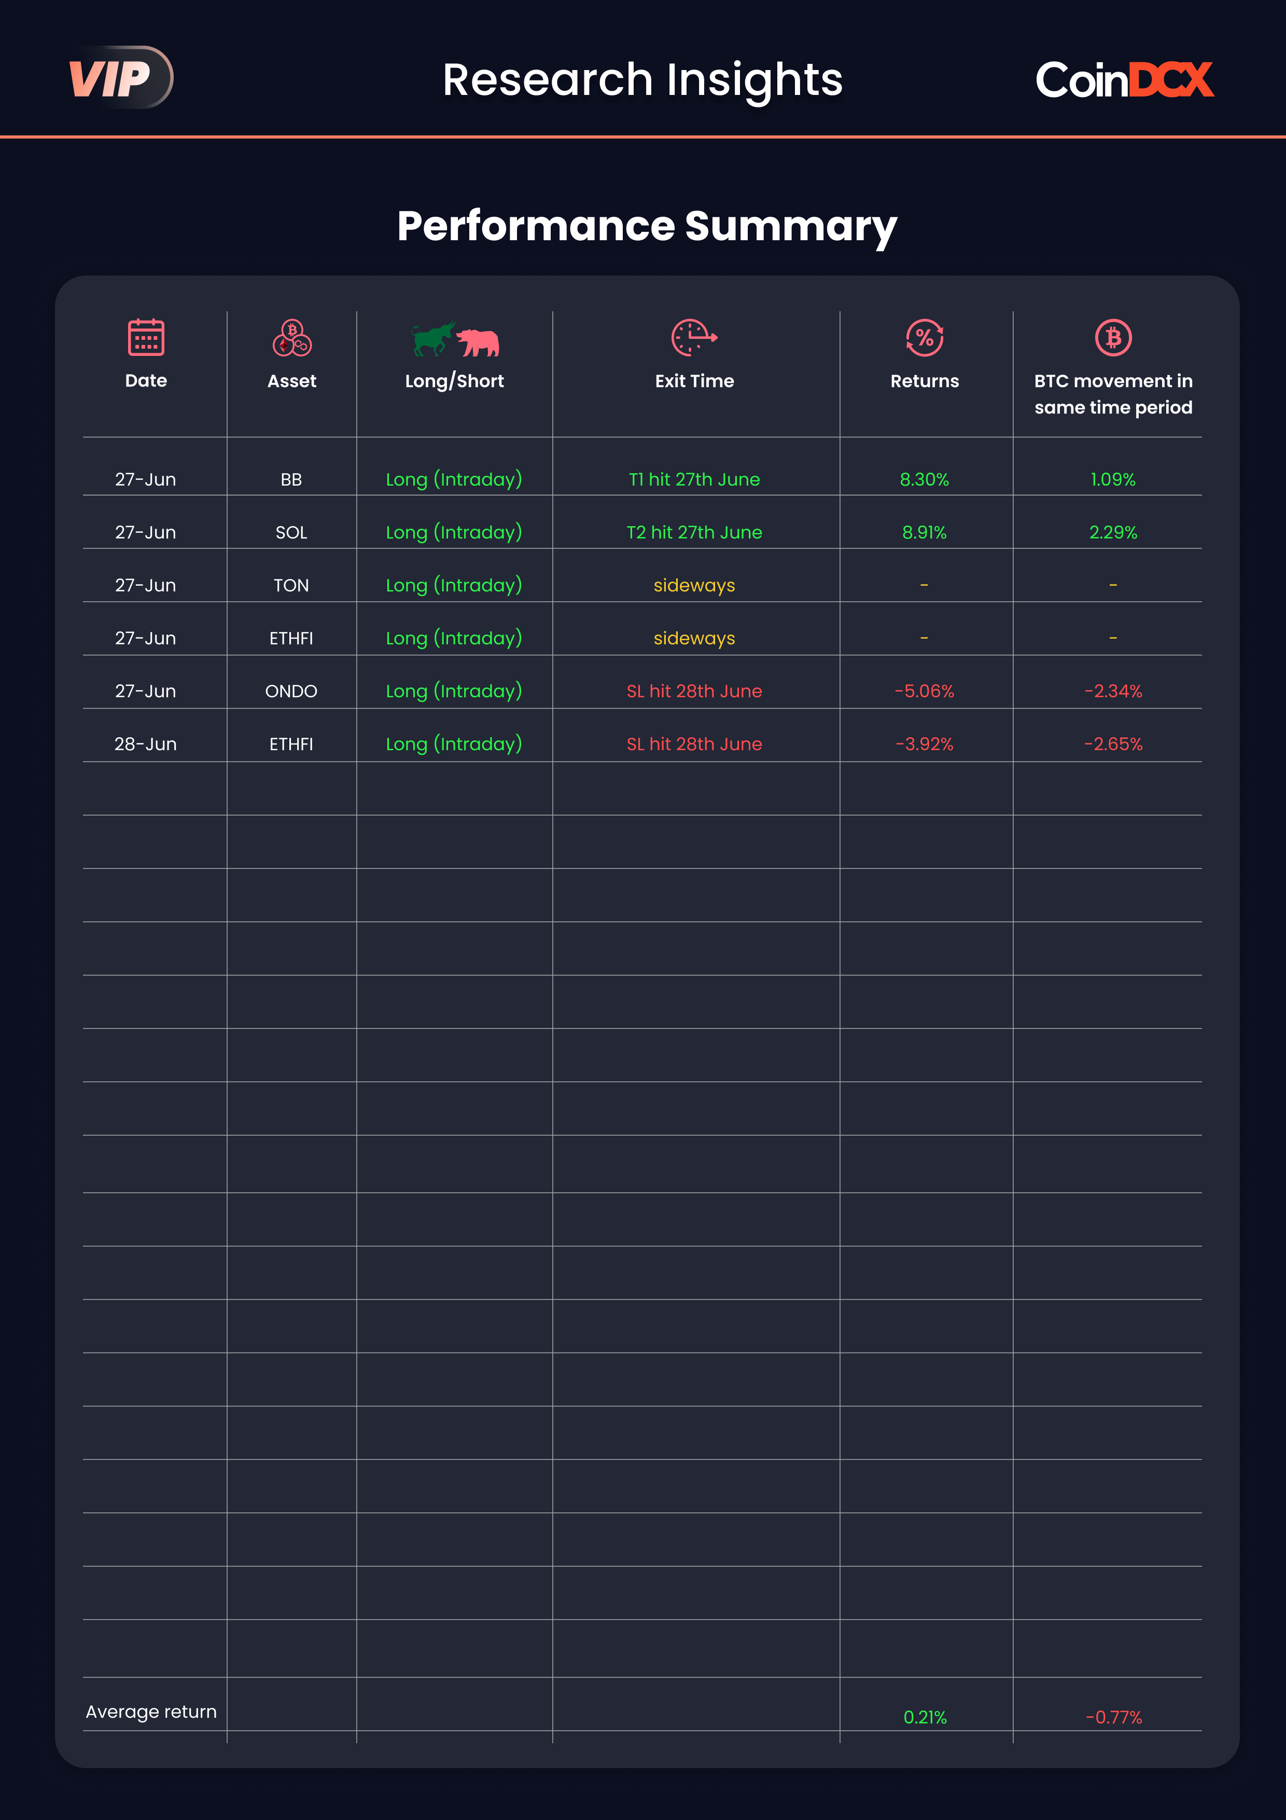
Task: Click the Research Insights heading
Action: [x=642, y=80]
